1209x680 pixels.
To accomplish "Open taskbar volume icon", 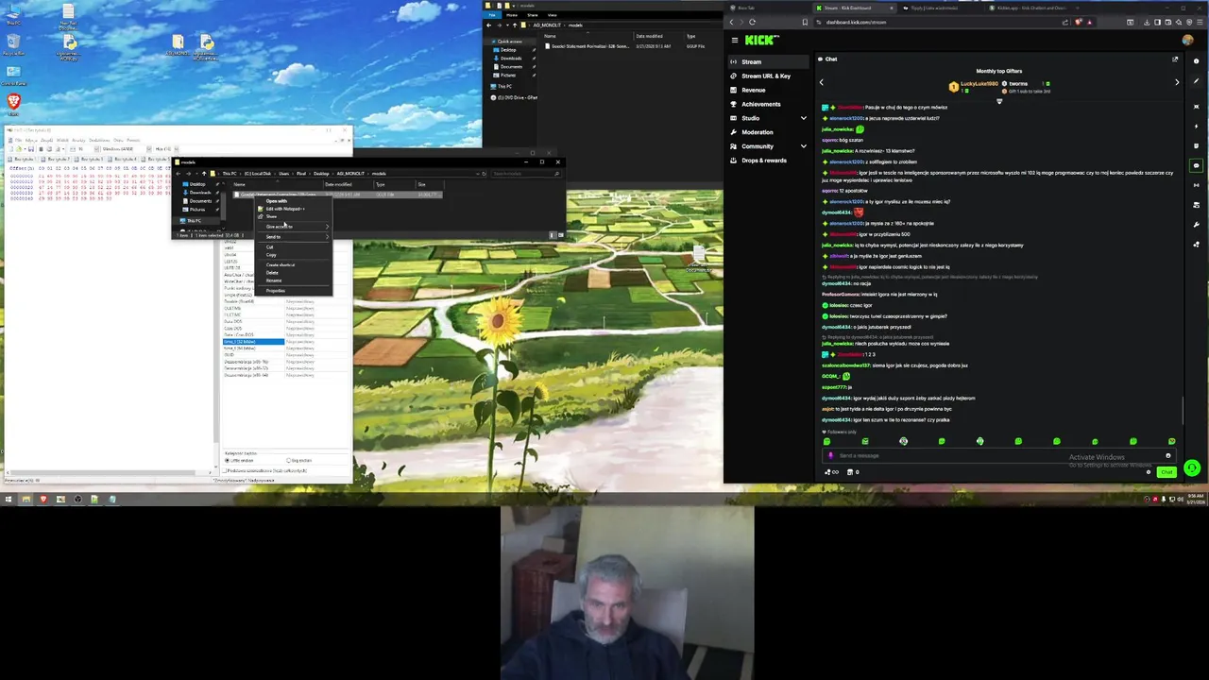I will pos(1181,499).
